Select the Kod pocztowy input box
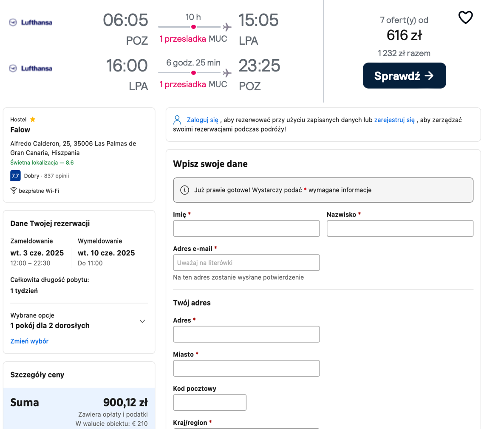The width and height of the screenshot is (484, 429). click(209, 403)
